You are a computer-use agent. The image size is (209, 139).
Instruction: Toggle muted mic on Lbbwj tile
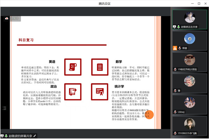(x=175, y=112)
